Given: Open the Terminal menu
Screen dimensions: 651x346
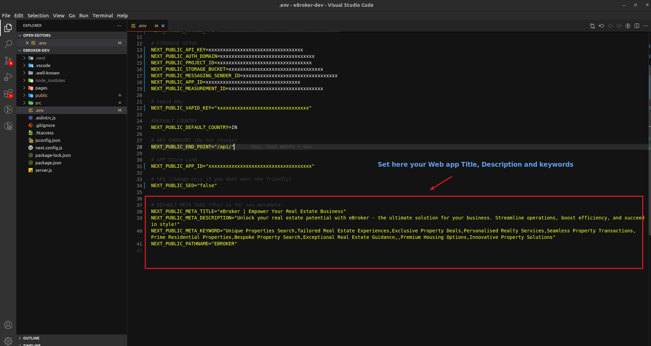Looking at the screenshot, I should coord(103,16).
